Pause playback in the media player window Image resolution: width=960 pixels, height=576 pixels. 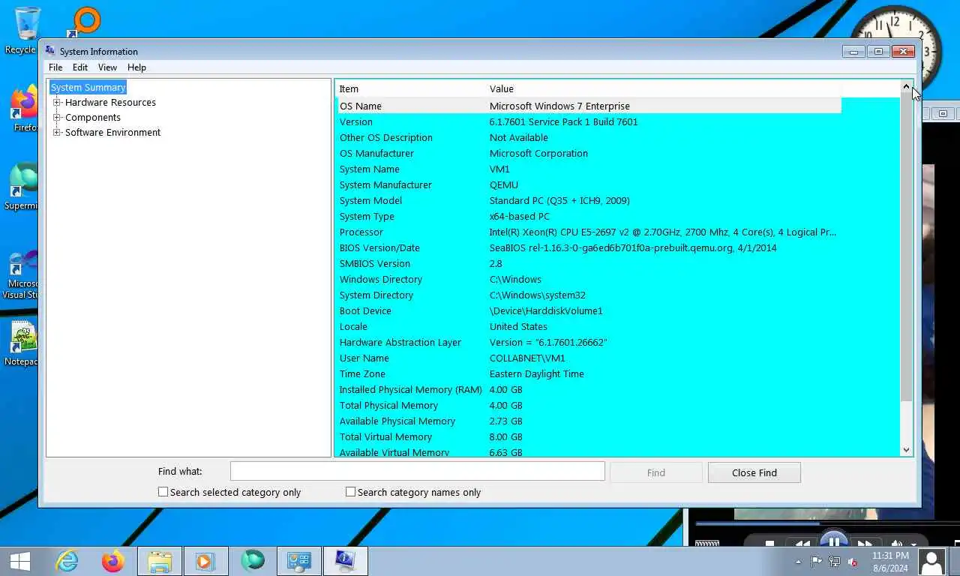tap(834, 543)
